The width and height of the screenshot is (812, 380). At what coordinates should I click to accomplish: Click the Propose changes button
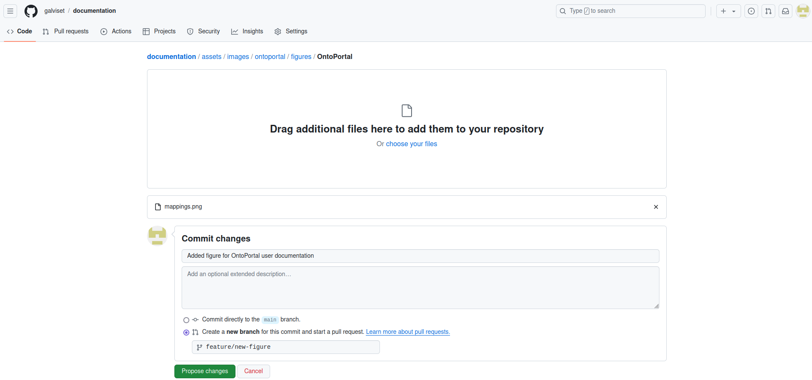point(205,371)
